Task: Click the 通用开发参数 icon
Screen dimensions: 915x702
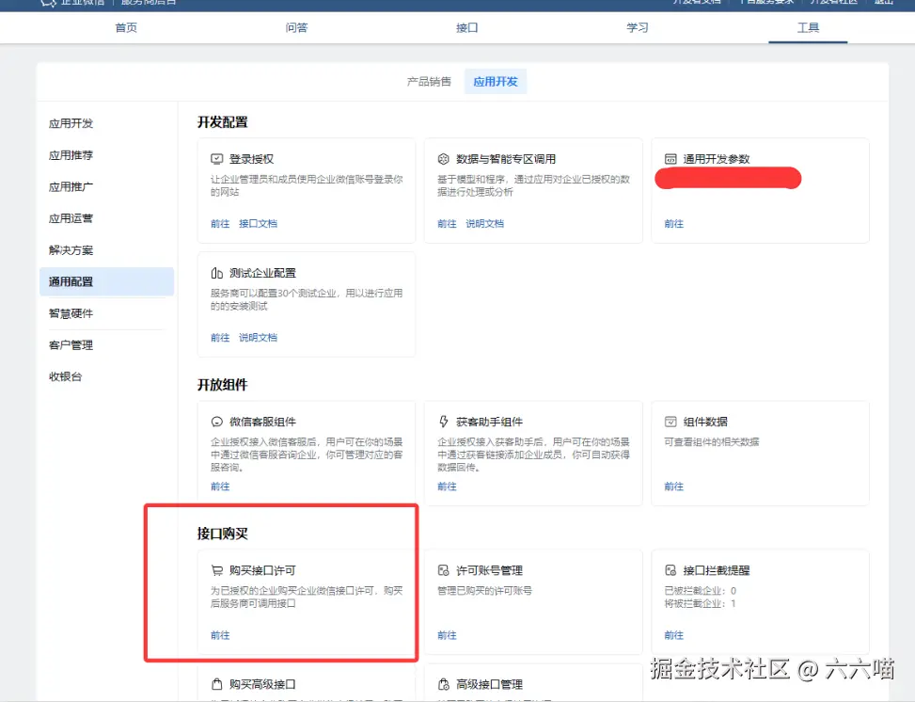Action: click(x=670, y=159)
